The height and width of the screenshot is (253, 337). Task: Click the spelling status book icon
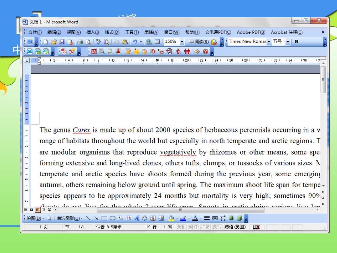[x=256, y=227]
